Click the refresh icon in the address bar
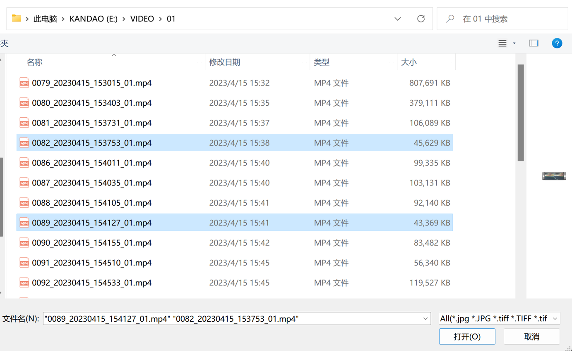 click(421, 19)
